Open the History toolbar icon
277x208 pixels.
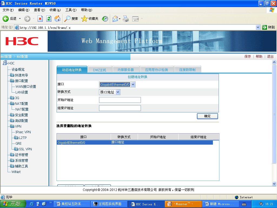(x=105, y=19)
